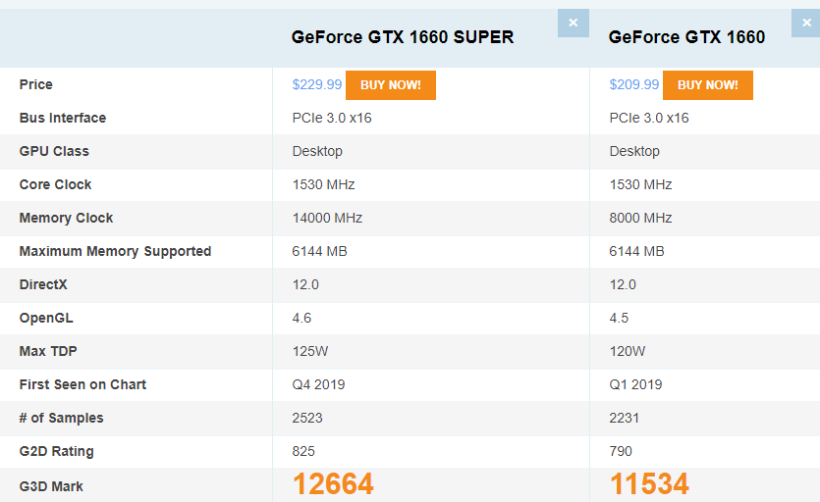The width and height of the screenshot is (820, 502).
Task: Open the $209.99 price link
Action: [x=634, y=85]
